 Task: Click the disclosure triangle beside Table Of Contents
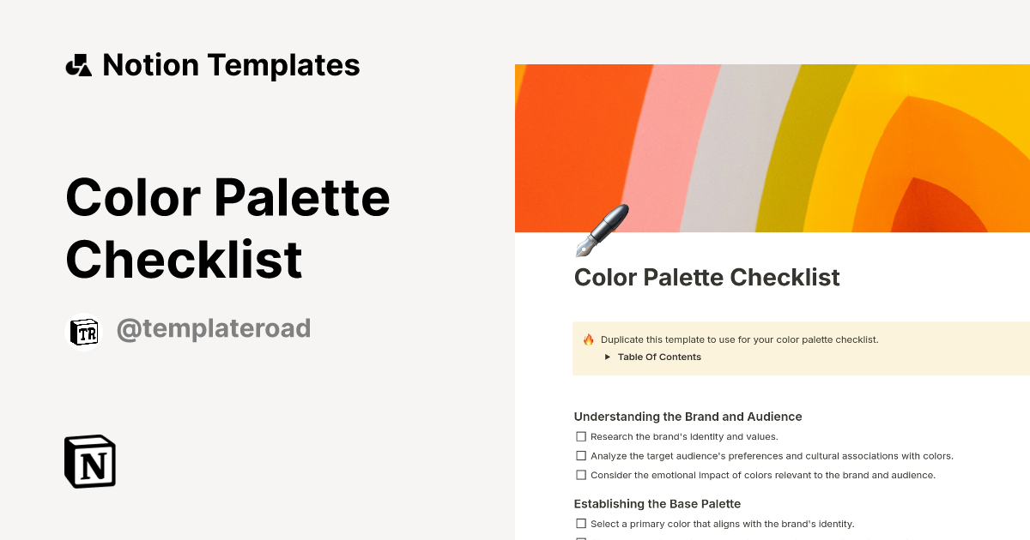609,357
